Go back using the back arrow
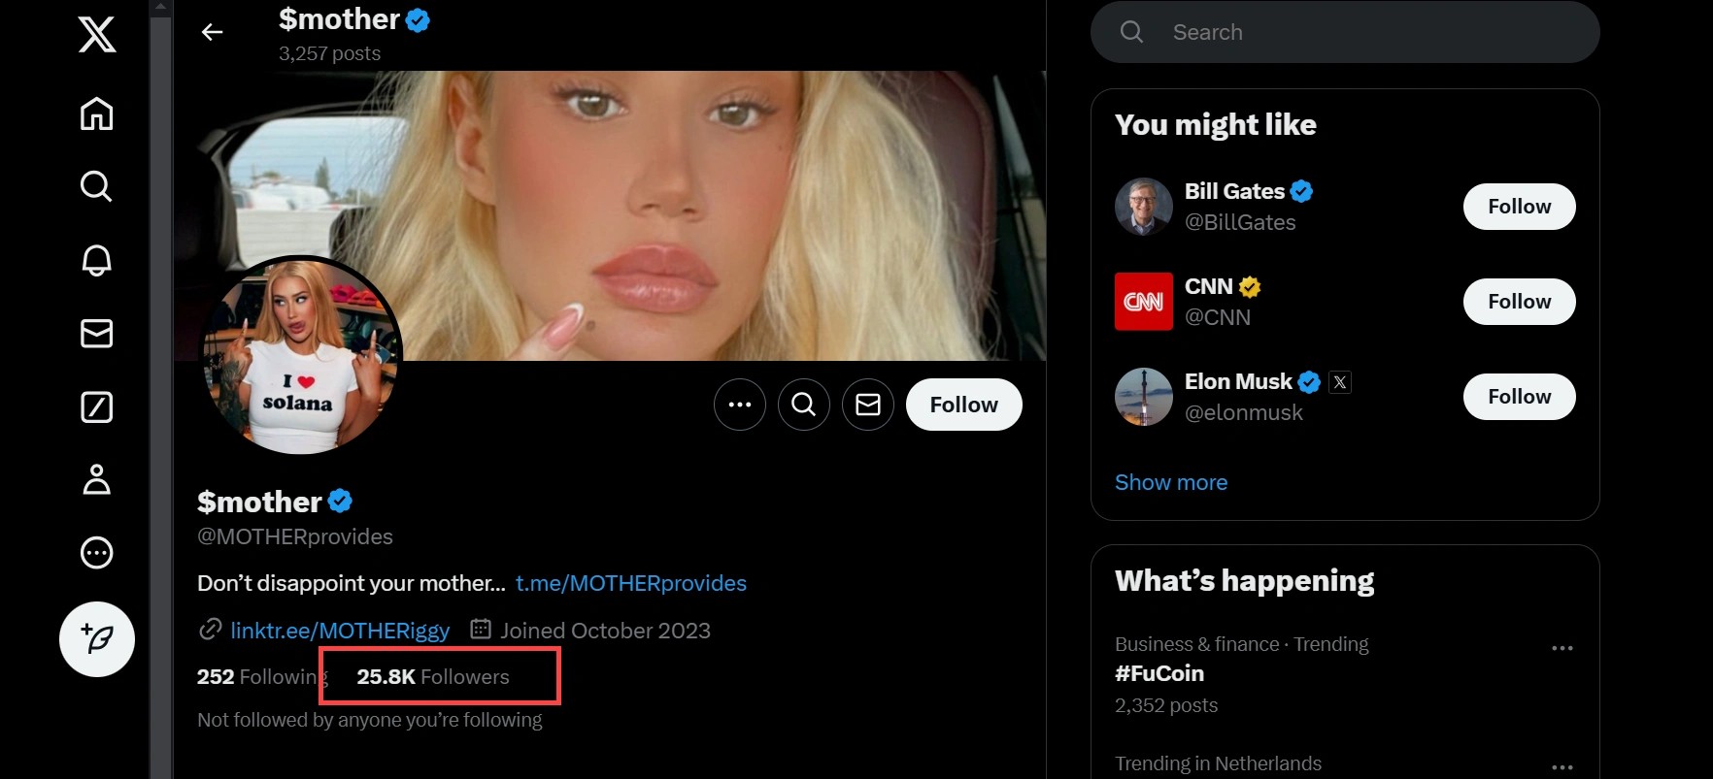 (212, 33)
